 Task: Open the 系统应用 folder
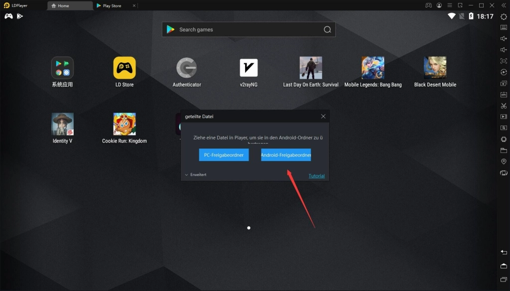pos(62,72)
